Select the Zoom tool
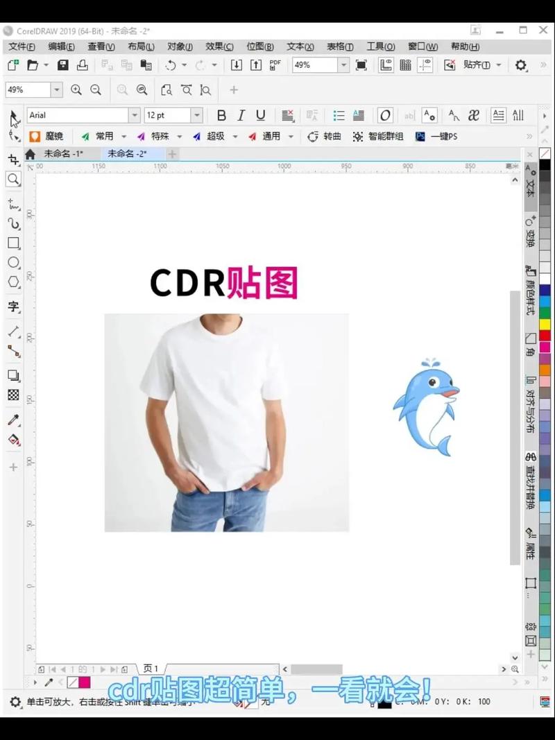Image resolution: width=555 pixels, height=740 pixels. point(14,180)
